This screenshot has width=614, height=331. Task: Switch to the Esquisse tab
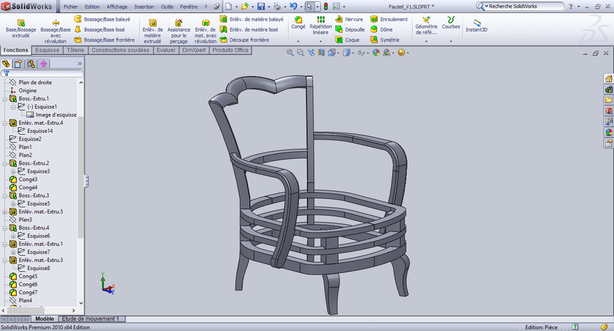click(46, 50)
